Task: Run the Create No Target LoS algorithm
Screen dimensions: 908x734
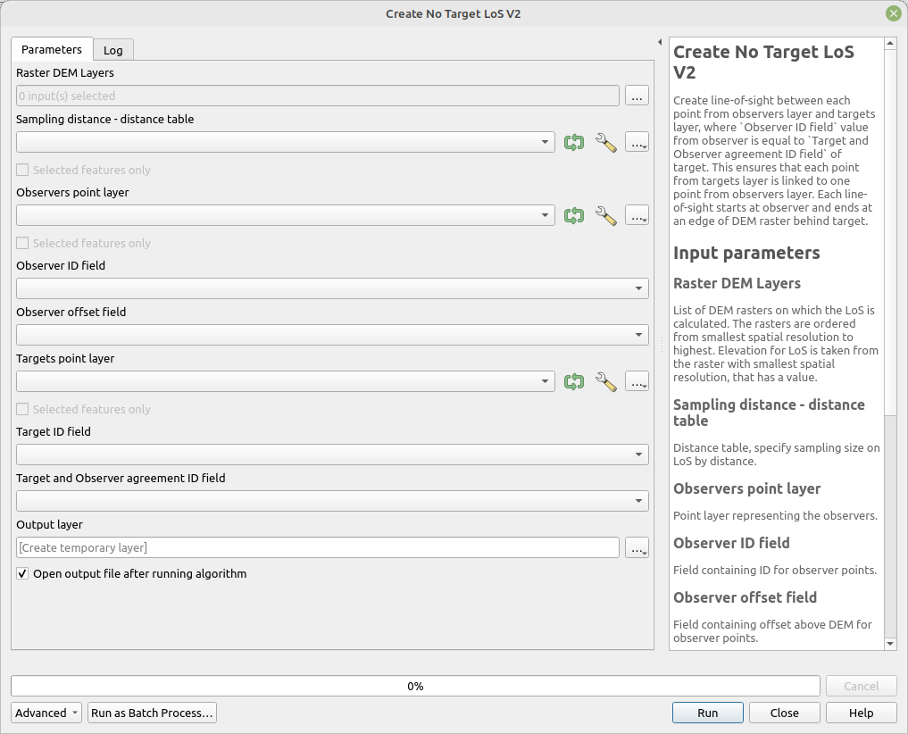Action: coord(707,713)
